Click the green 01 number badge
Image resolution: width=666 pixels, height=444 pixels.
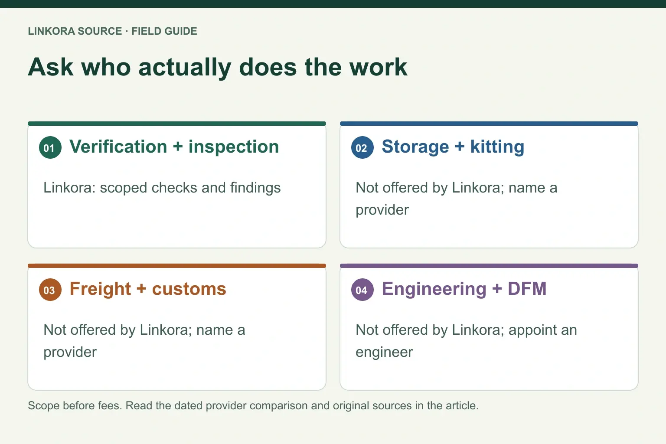pos(50,147)
